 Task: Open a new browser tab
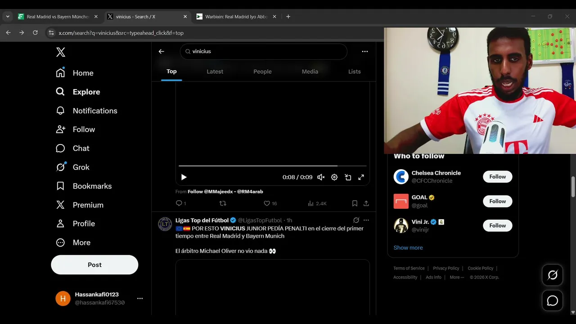click(288, 17)
